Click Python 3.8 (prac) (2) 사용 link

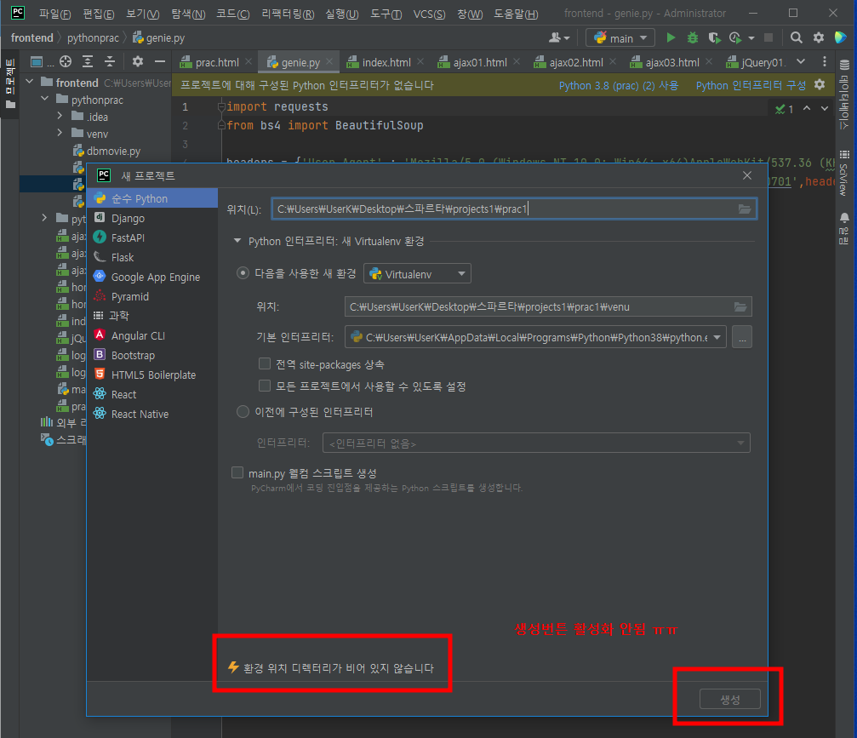[618, 85]
